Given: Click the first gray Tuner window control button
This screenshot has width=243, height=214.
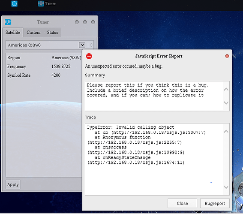Looking at the screenshot, I should click(x=77, y=22).
